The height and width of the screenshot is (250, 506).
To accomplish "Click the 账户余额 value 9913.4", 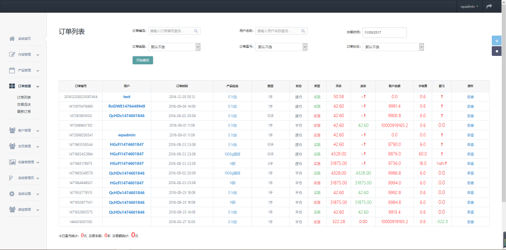I will coord(394,212).
